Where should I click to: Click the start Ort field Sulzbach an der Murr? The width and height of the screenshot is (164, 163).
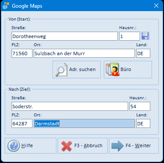point(84,53)
